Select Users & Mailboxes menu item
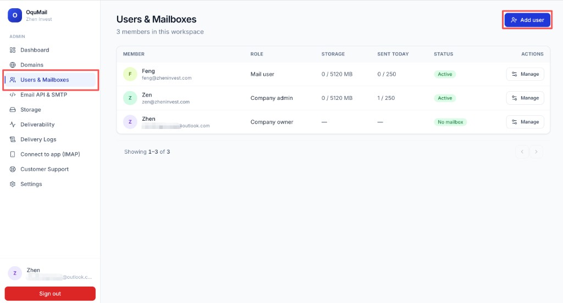Image resolution: width=563 pixels, height=303 pixels. 50,80
